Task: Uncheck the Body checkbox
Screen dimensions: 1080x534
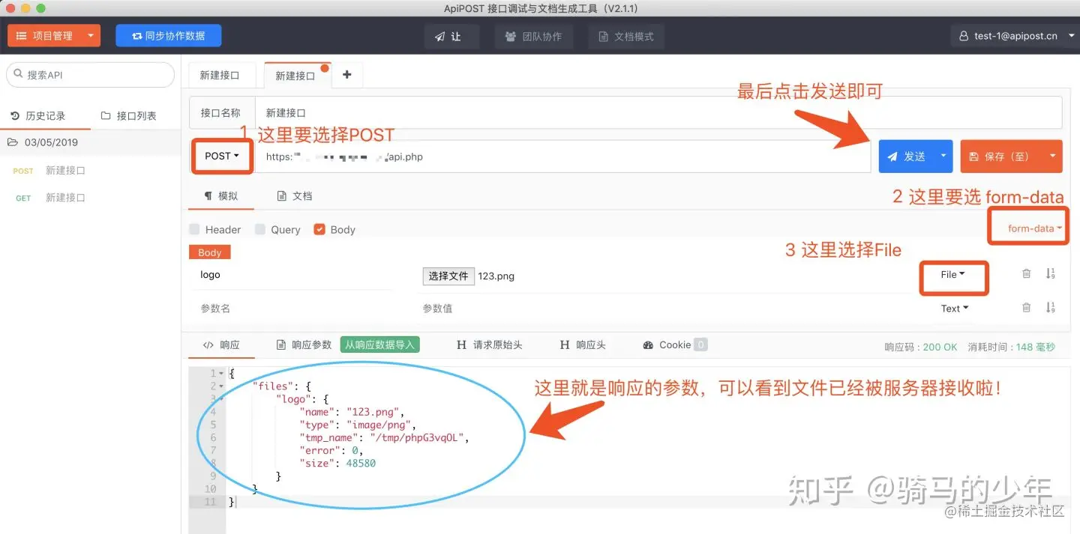Action: [x=319, y=229]
